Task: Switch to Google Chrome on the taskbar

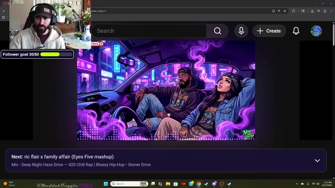Action: coord(199,184)
